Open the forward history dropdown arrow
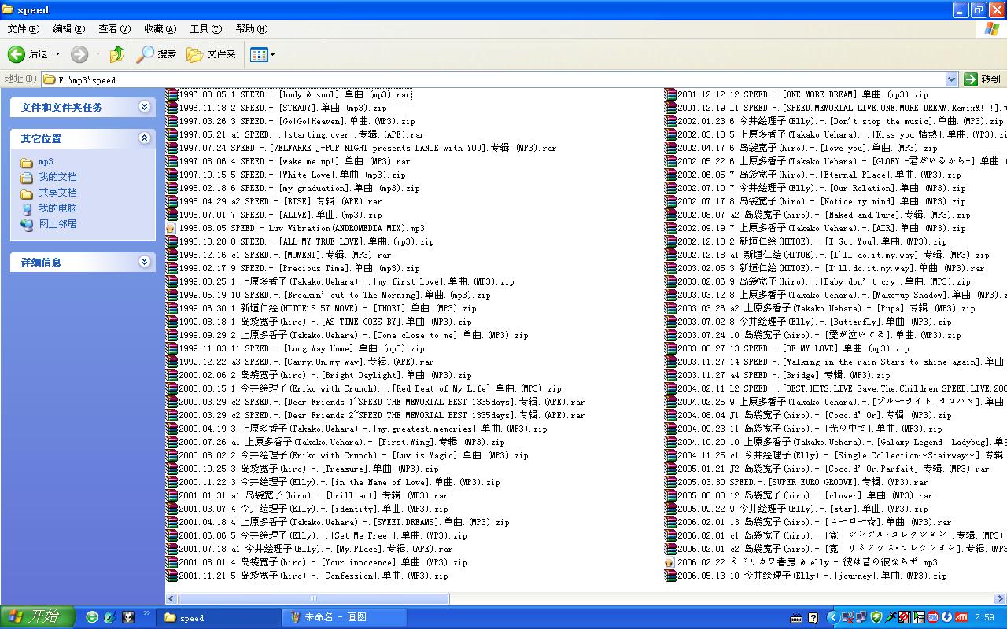1007x629 pixels. tap(98, 54)
